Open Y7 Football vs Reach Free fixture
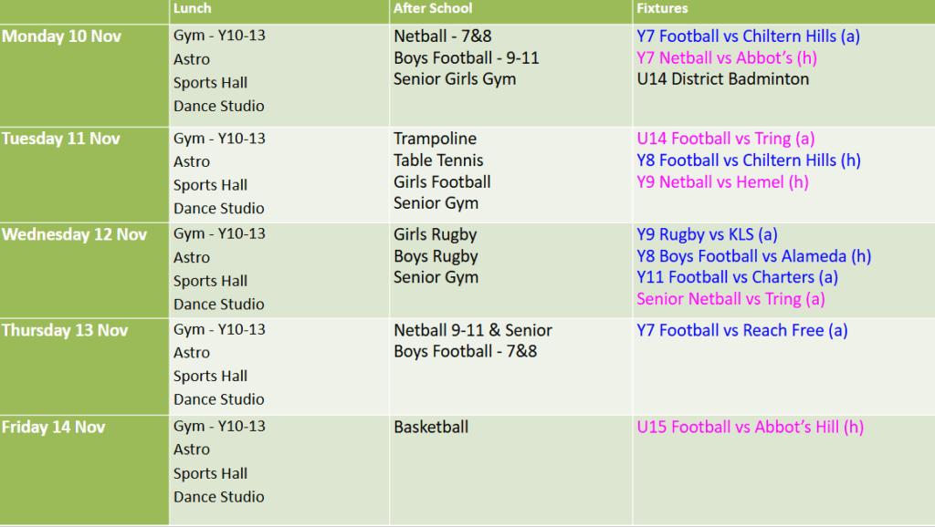Viewport: 935px width, 527px height. pos(741,330)
